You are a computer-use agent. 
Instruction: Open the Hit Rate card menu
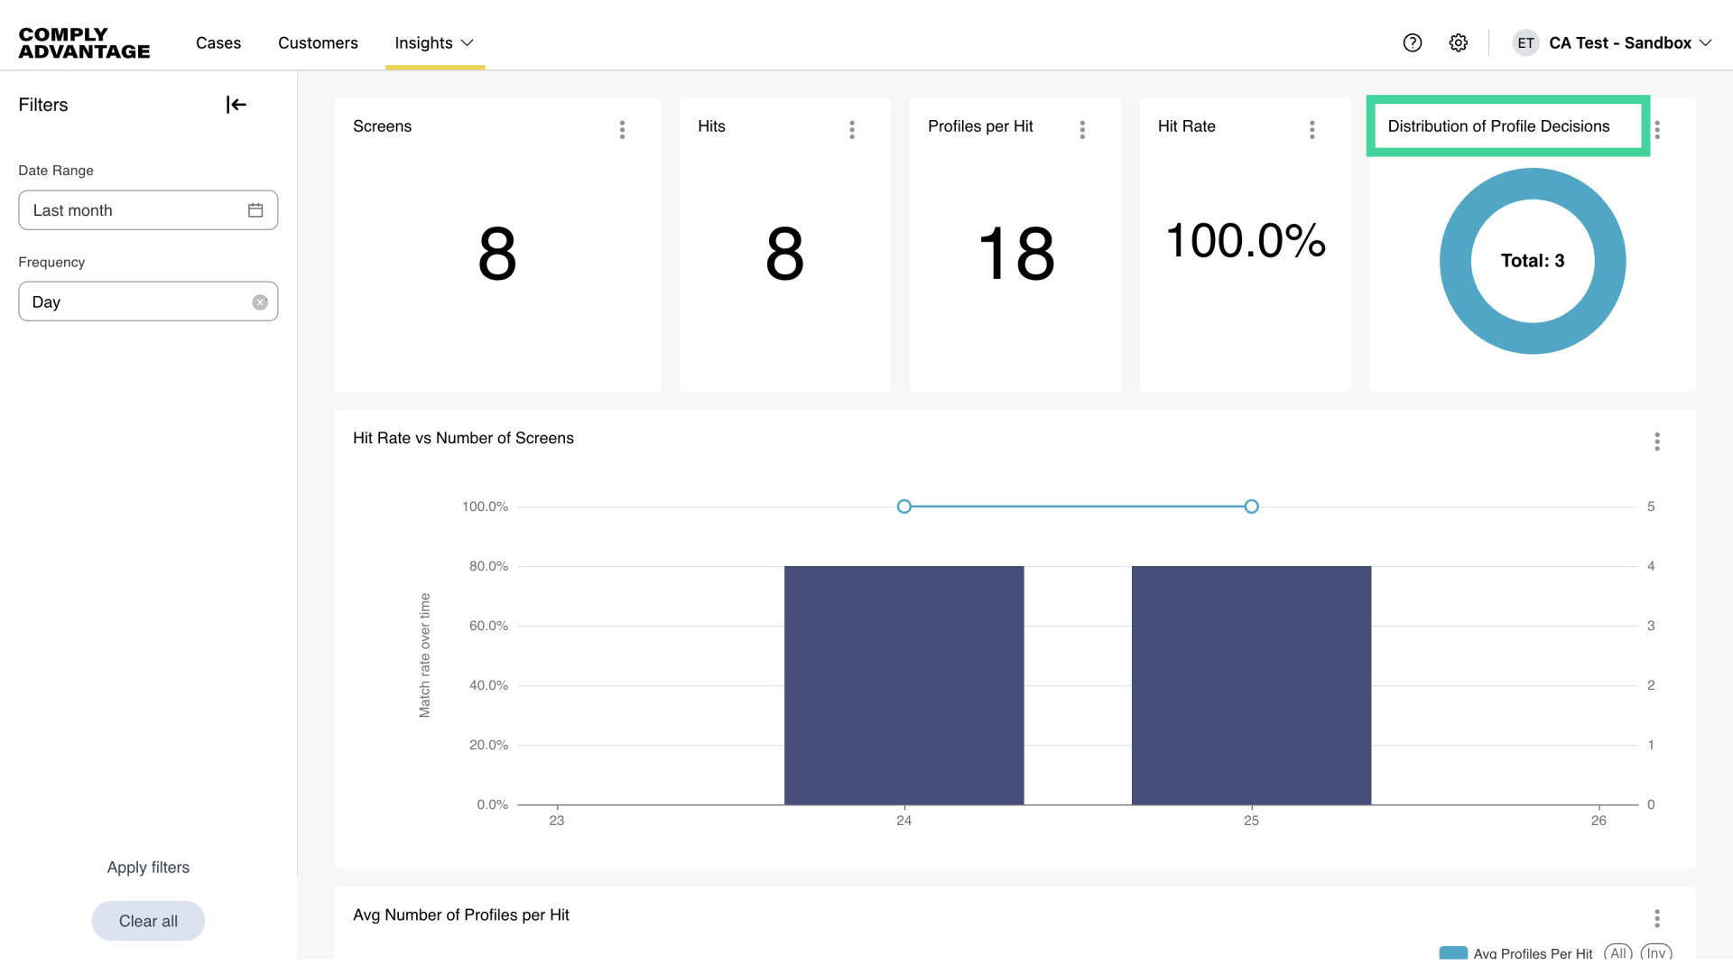(1312, 129)
